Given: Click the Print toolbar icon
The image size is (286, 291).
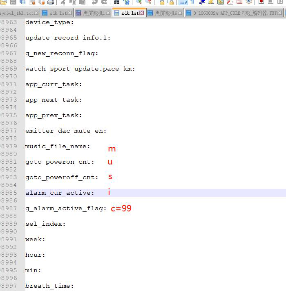Looking at the screenshot, I should [x=51, y=2].
